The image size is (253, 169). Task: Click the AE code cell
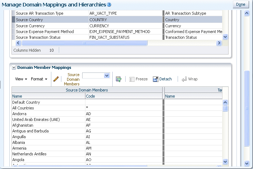tap(124, 119)
